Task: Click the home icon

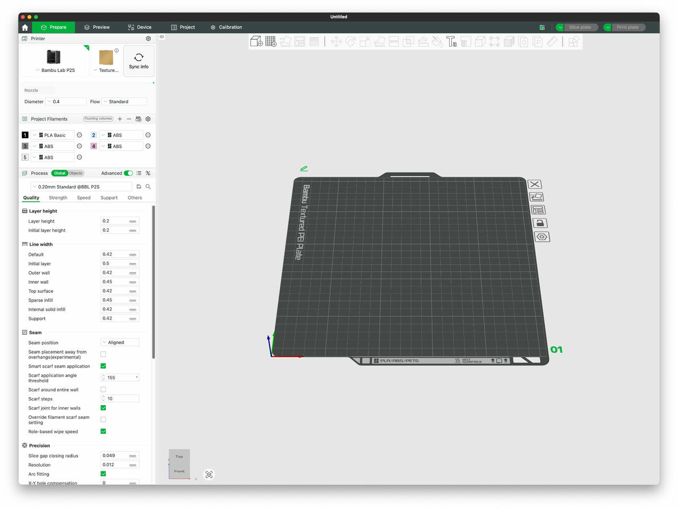Action: click(x=25, y=27)
